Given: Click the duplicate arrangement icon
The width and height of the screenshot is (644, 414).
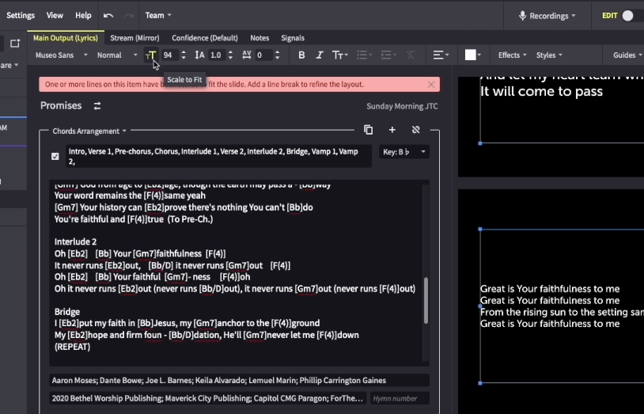Looking at the screenshot, I should (x=369, y=130).
